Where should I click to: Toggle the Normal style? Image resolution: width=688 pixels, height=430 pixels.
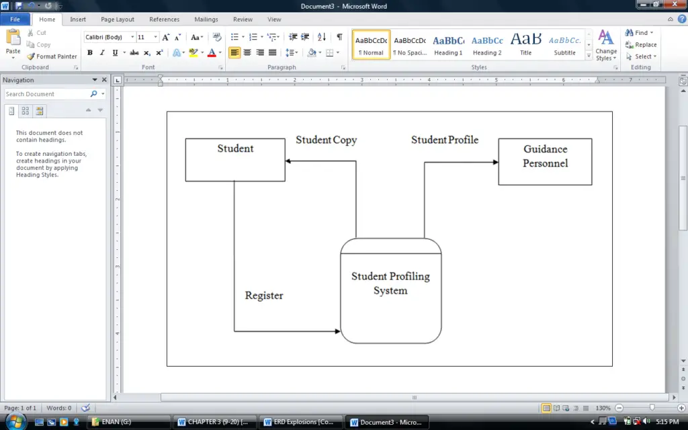coord(370,44)
